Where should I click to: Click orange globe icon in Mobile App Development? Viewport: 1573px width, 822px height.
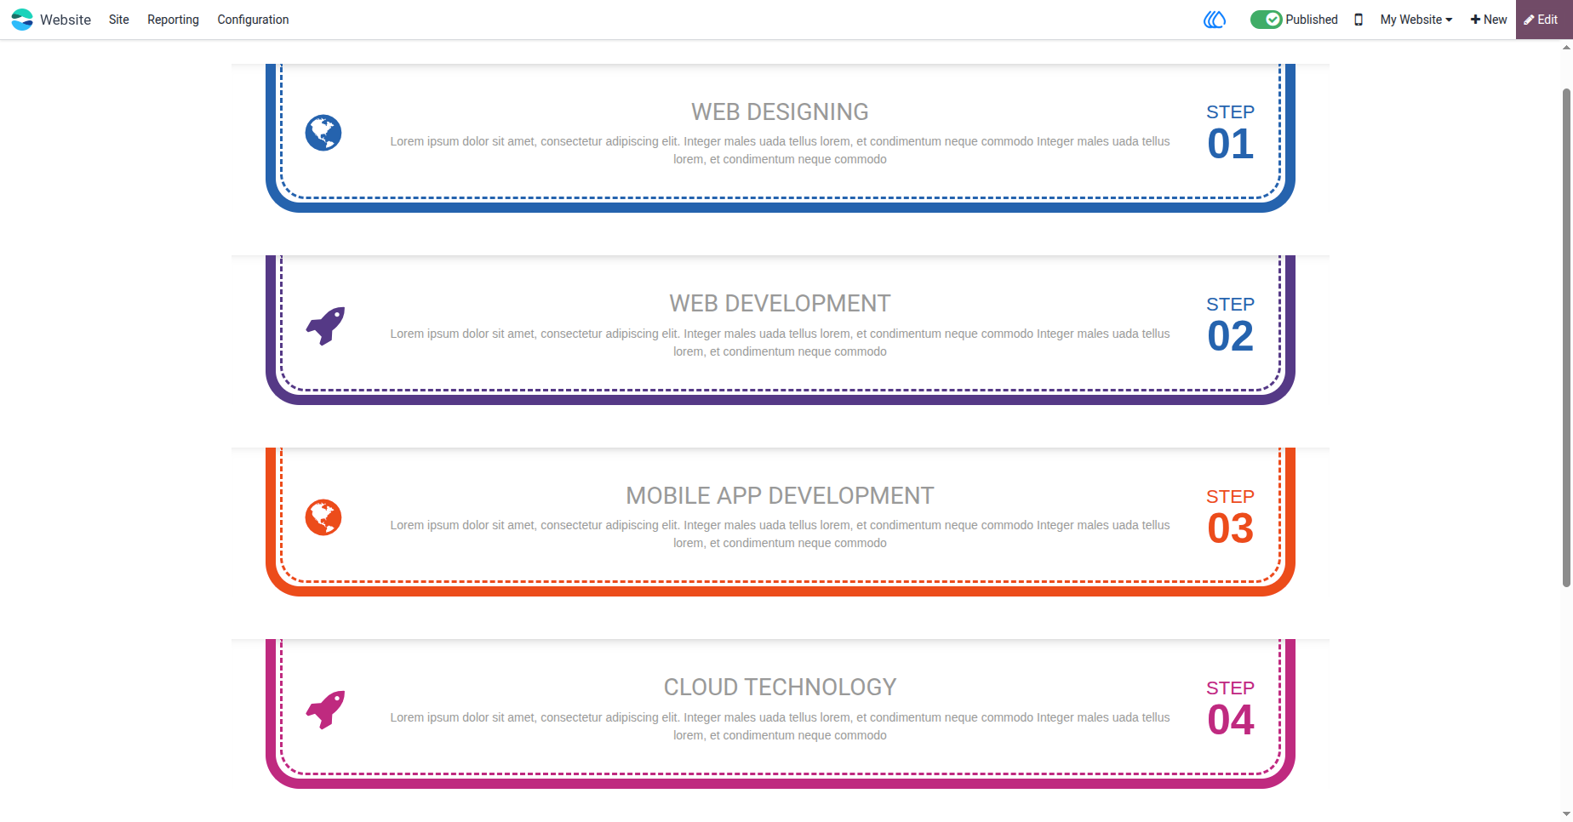(x=323, y=517)
